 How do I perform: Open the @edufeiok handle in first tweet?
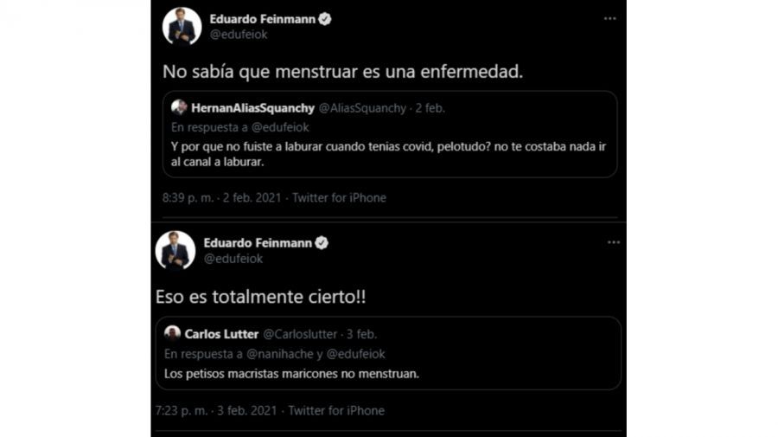[x=239, y=35]
